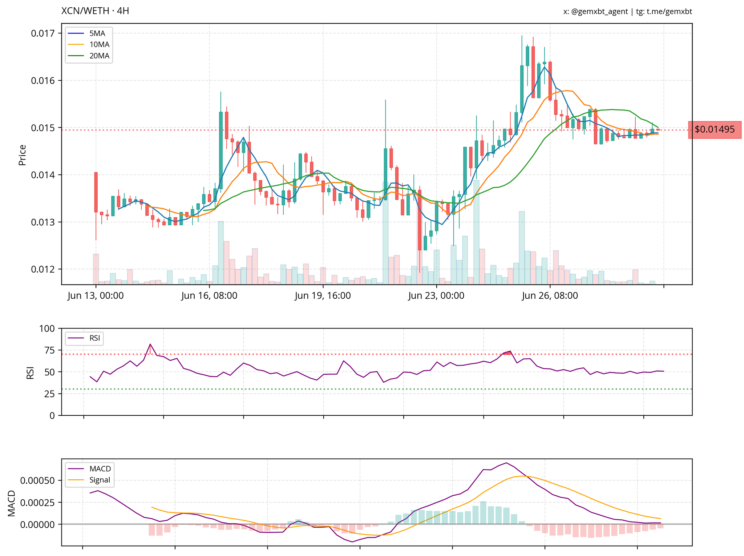Click the Jun 23, 00:00 axis label
Image resolution: width=744 pixels, height=556 pixels.
pos(436,296)
